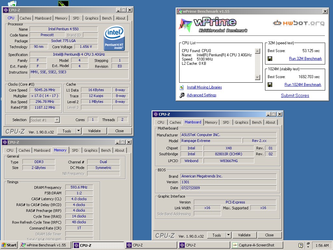Open Advanced Settings link in wPrime
The image size is (333, 250).
coord(202,95)
